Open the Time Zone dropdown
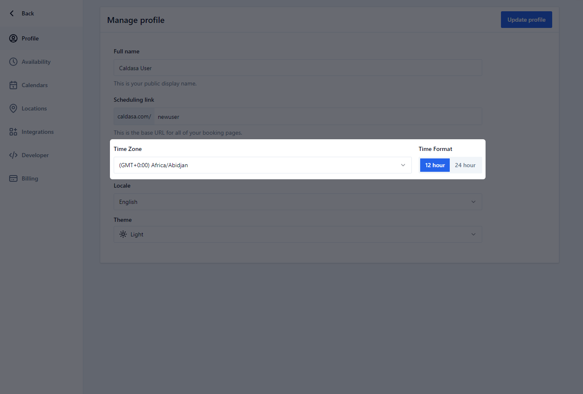This screenshot has width=583, height=394. pos(262,165)
